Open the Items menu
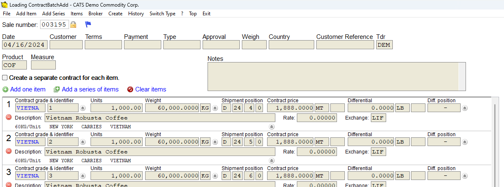This screenshot has width=504, height=187. [76, 14]
